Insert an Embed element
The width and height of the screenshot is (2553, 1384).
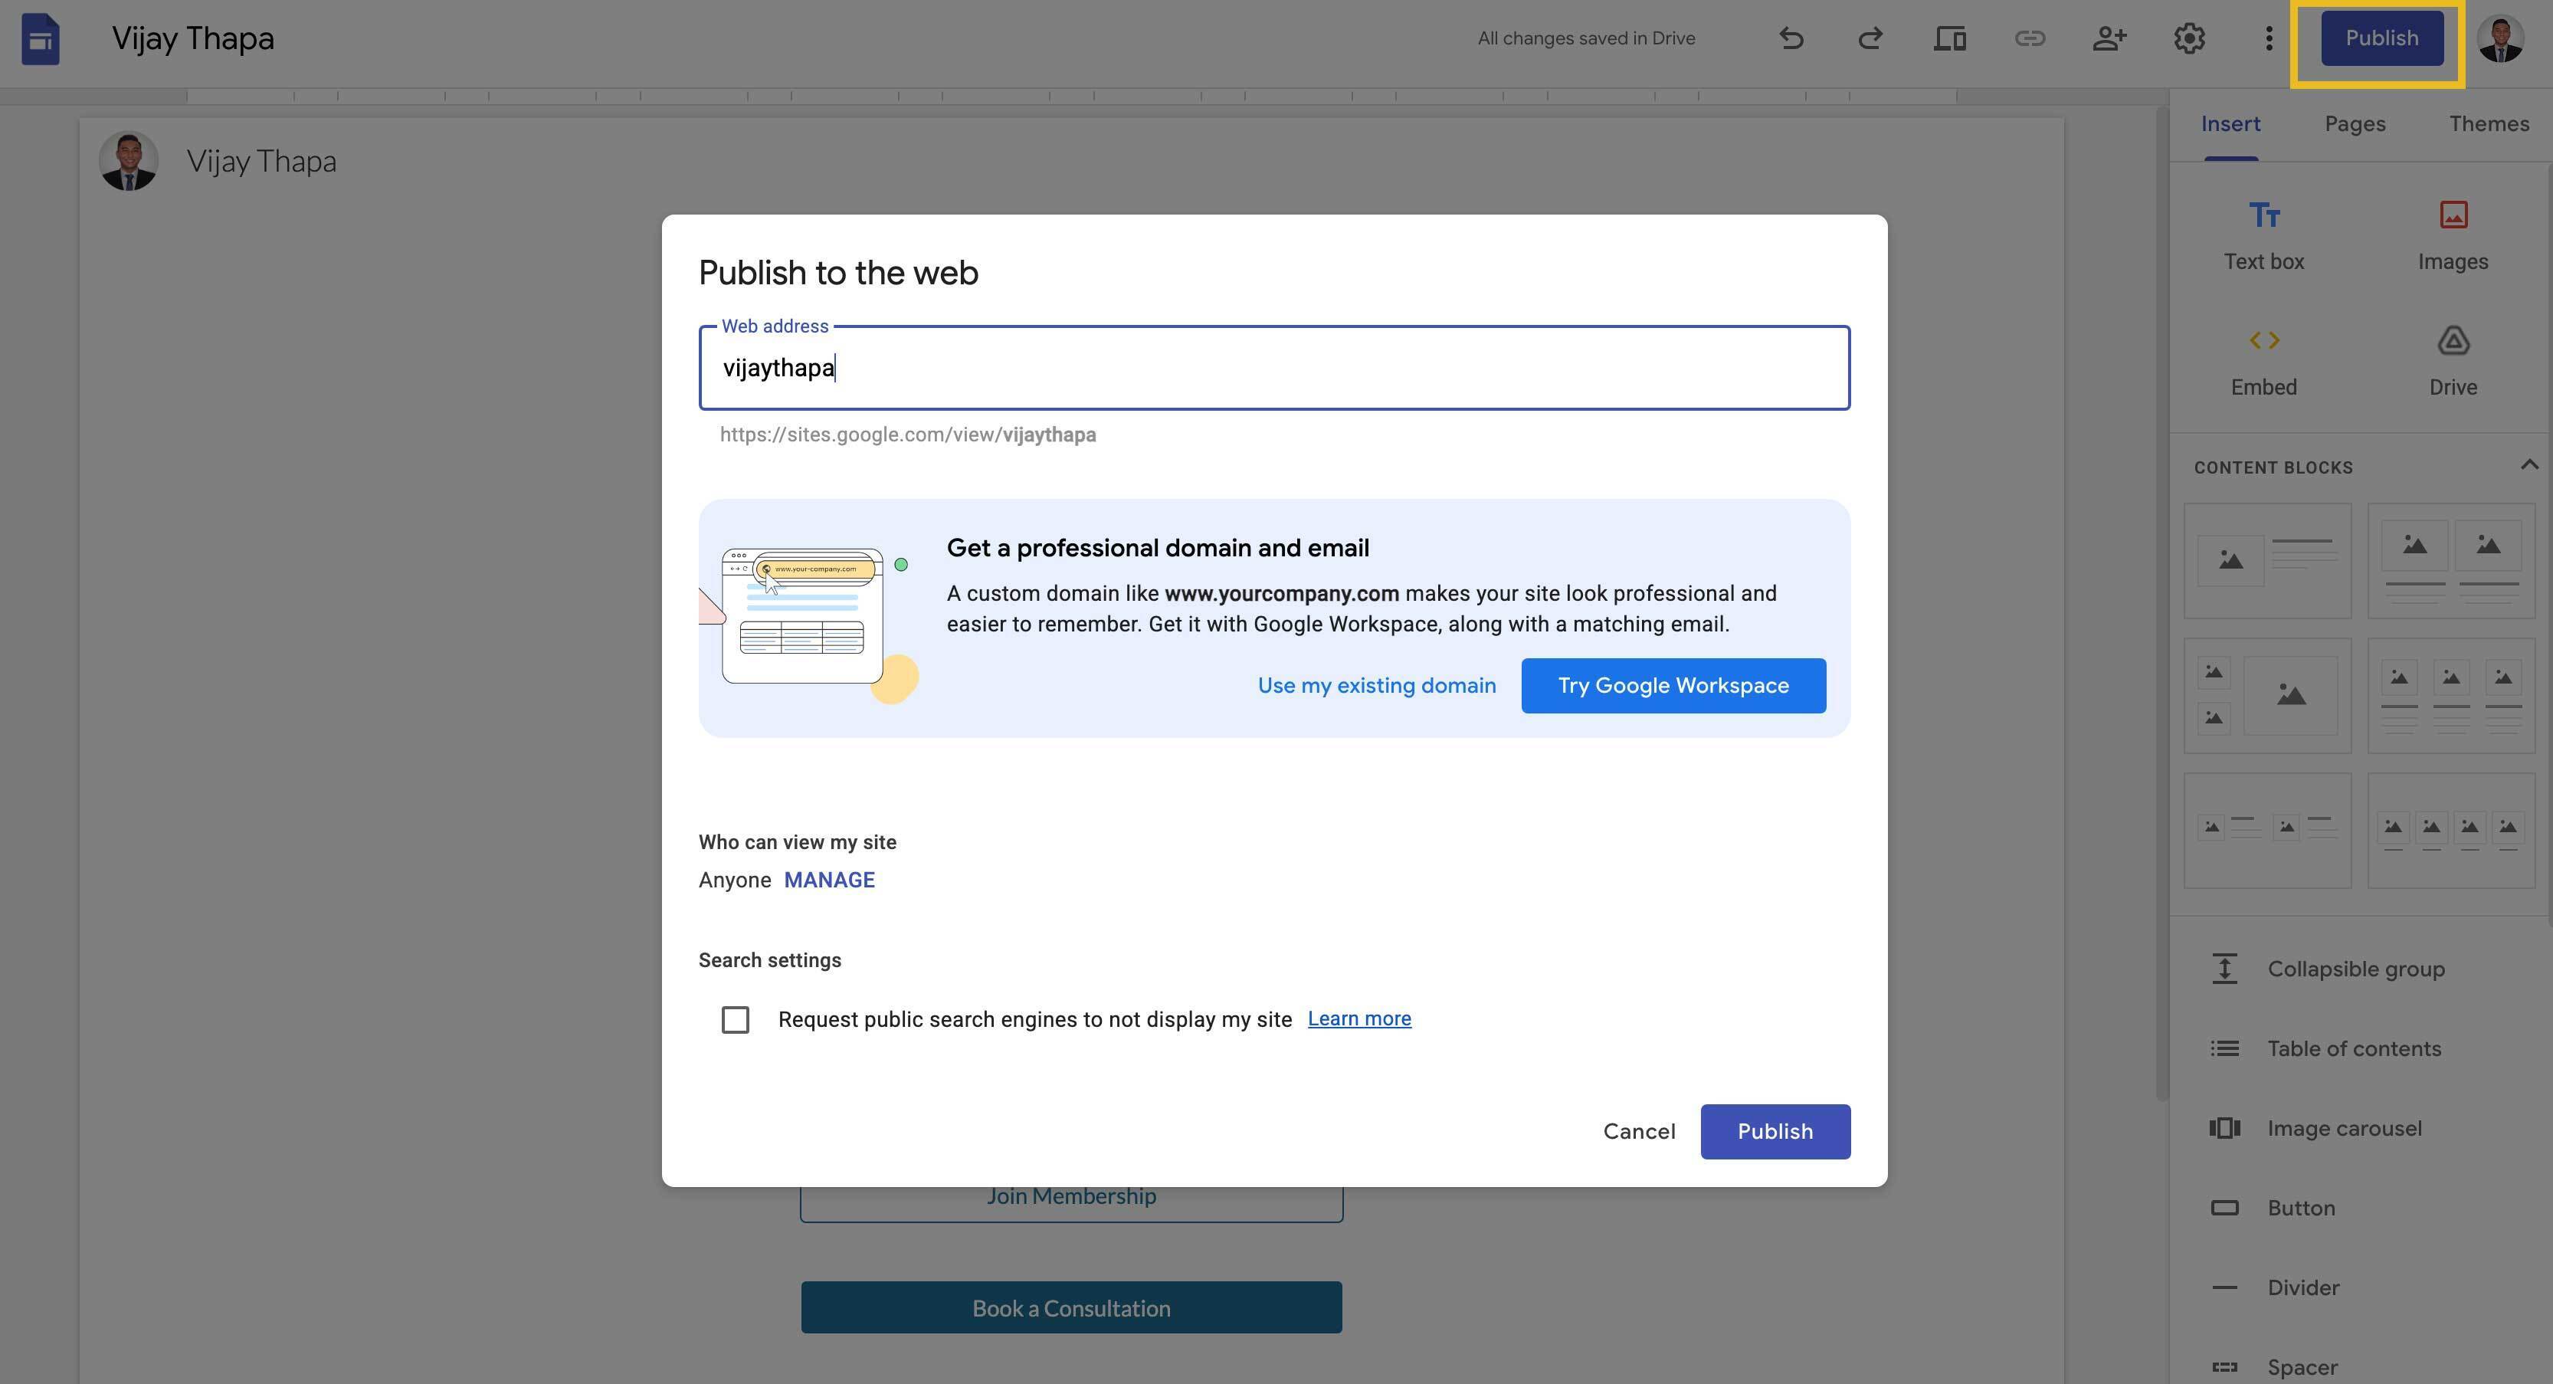(x=2263, y=362)
